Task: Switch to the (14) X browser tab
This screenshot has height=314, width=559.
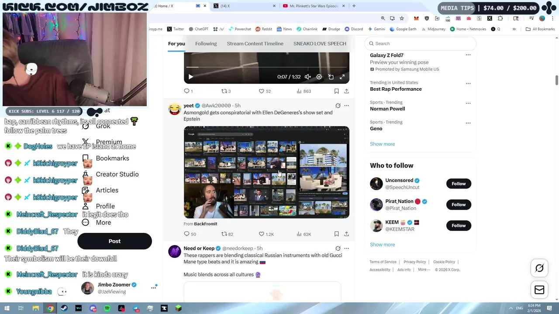Action: pos(245,6)
